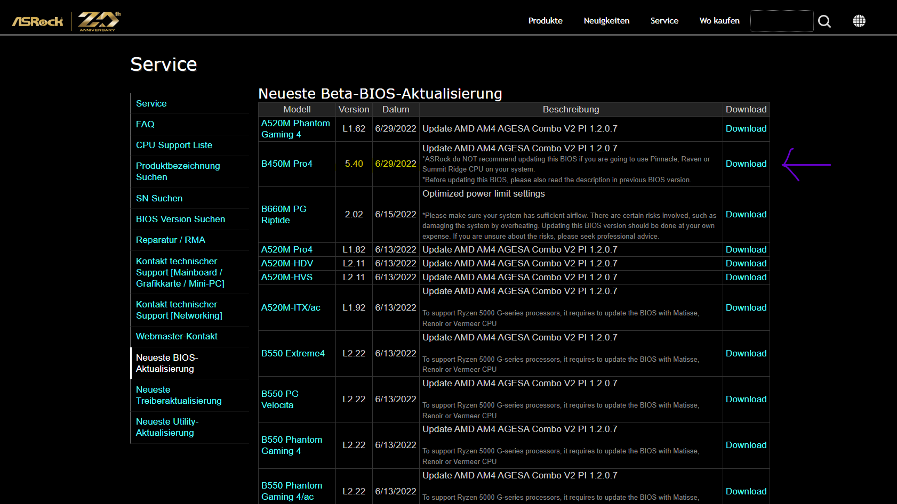This screenshot has height=504, width=897.
Task: Open Neueste Treiberaktualisierung
Action: (x=179, y=395)
